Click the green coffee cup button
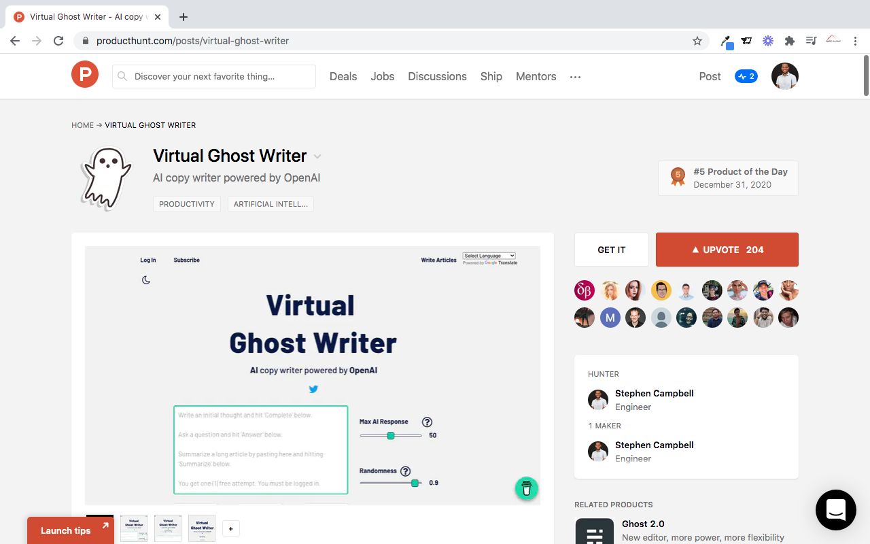 point(526,488)
